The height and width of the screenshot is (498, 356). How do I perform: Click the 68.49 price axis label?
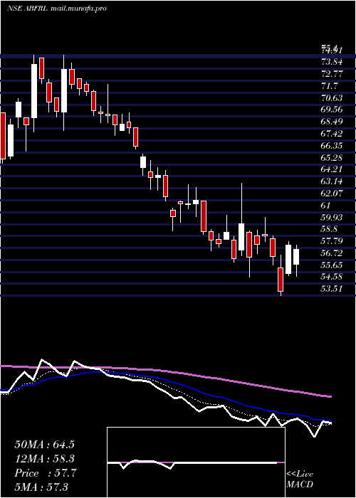pos(333,122)
